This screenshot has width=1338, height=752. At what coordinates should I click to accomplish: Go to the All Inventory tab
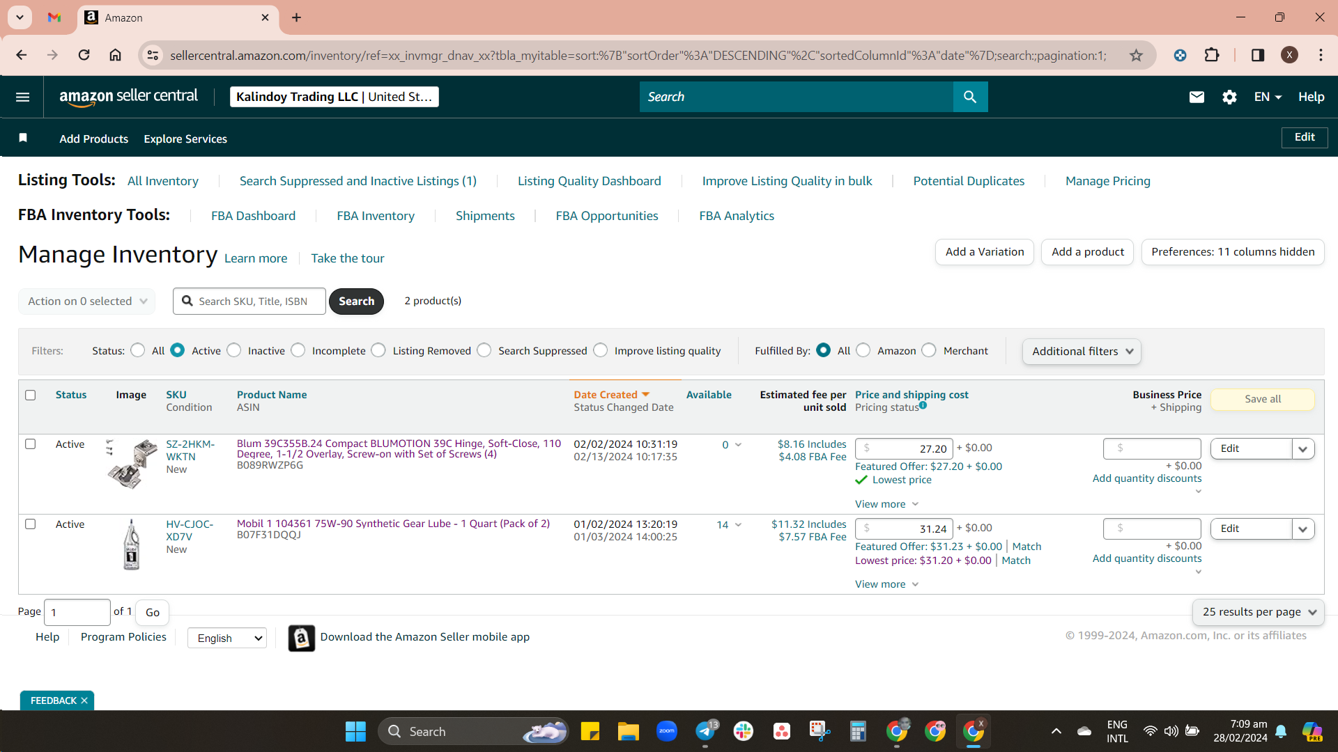click(163, 181)
